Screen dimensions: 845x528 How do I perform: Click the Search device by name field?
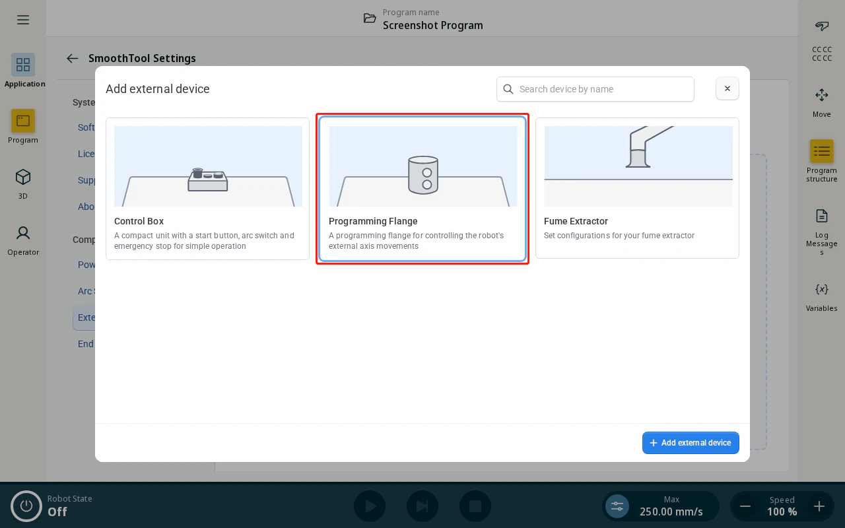pyautogui.click(x=595, y=89)
